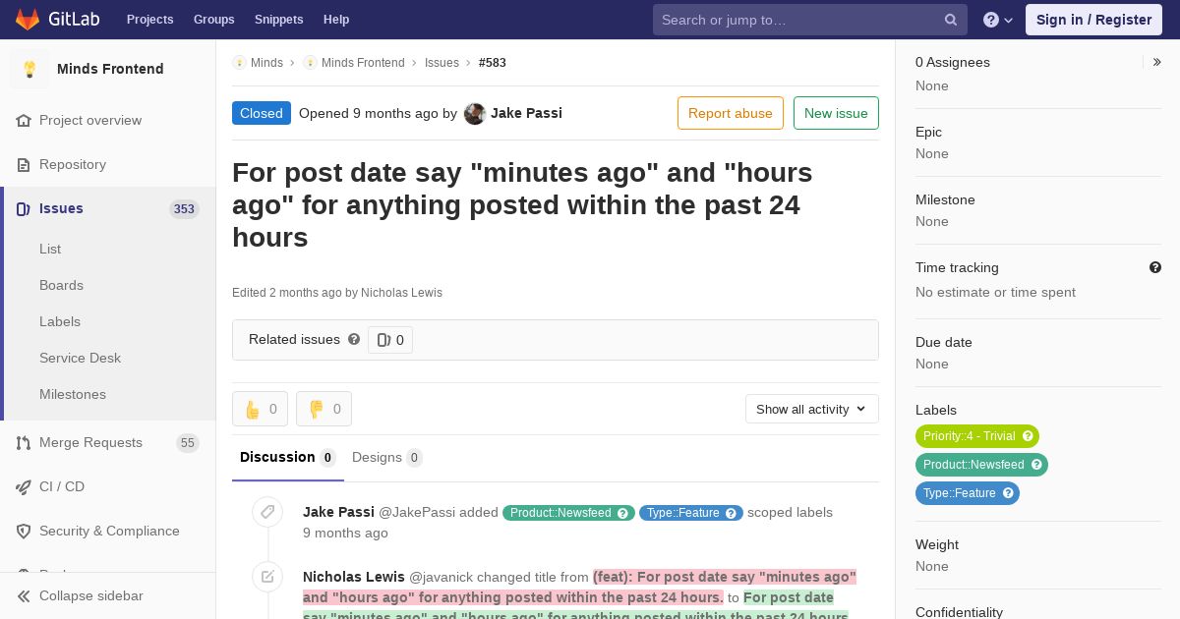Screen dimensions: 1180x619
Task: Click the New issue button
Action: point(836,113)
